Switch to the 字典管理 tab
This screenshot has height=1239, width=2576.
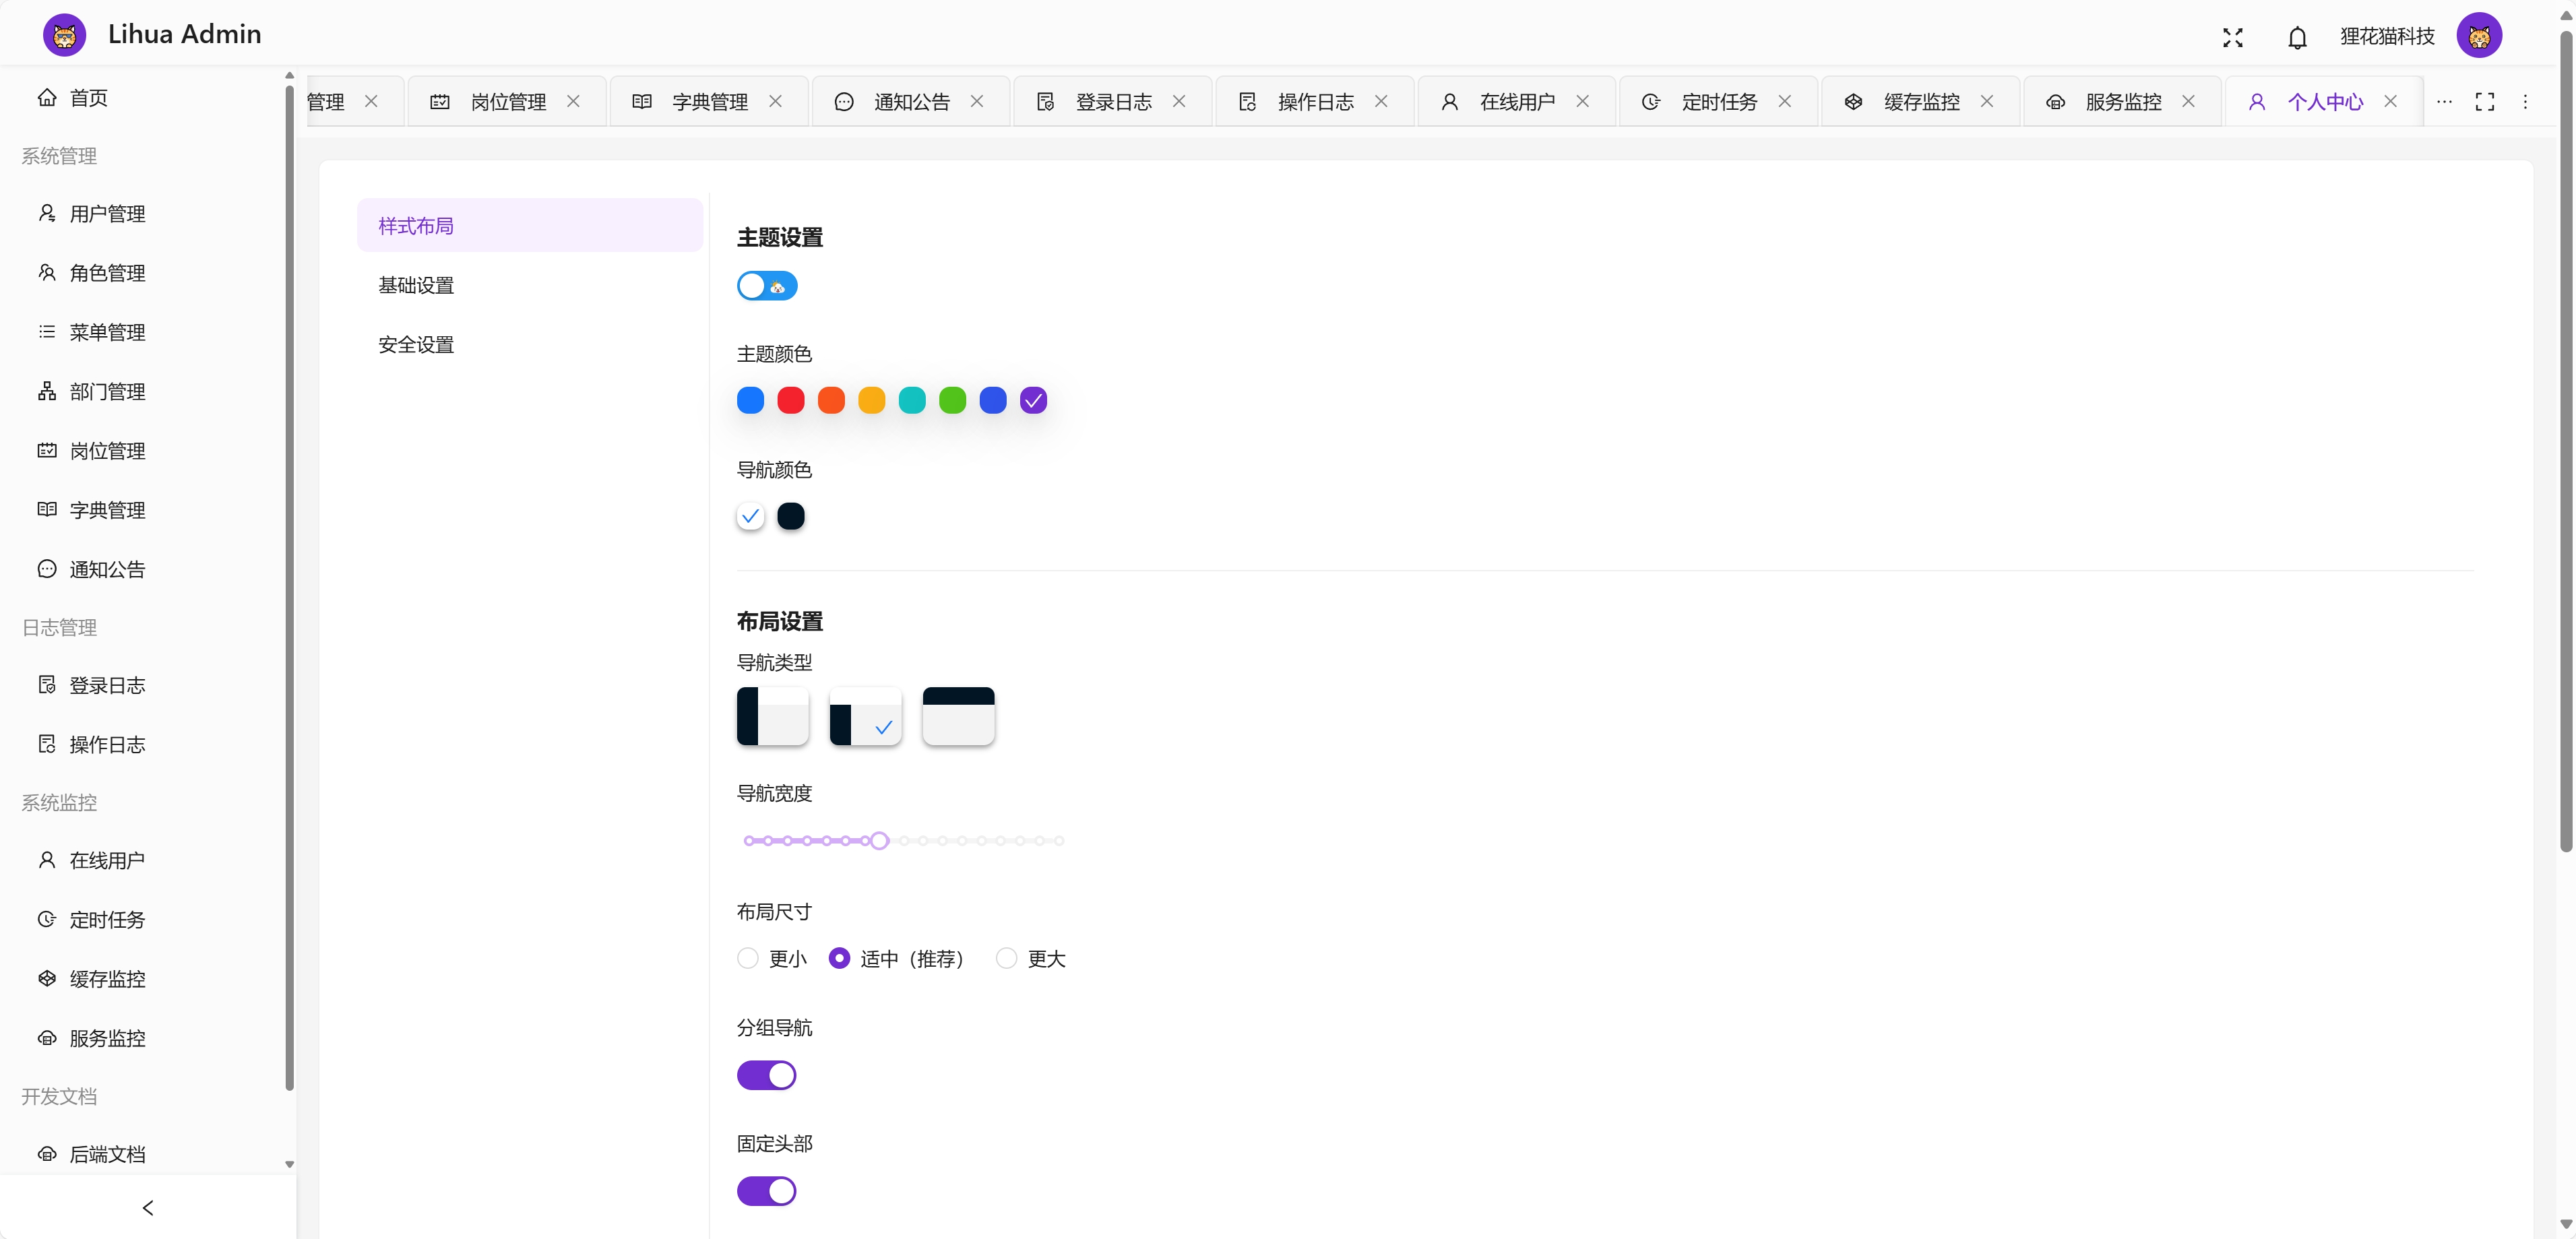point(710,101)
